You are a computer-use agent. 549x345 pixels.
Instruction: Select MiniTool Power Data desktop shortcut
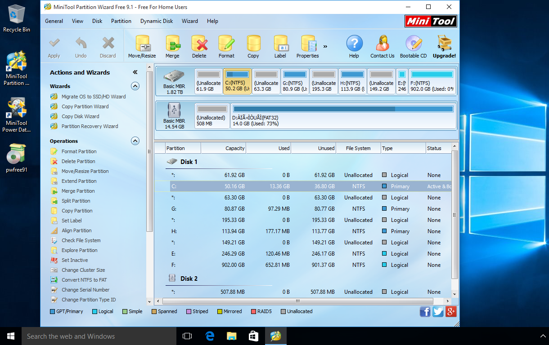coord(17,115)
